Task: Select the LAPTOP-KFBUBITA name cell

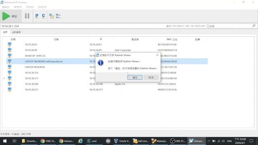Action: [35, 67]
